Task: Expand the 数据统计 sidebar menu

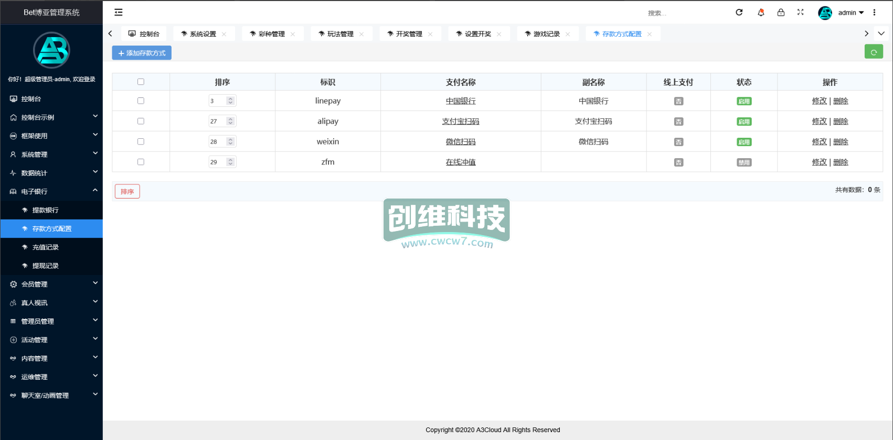Action: click(x=51, y=173)
